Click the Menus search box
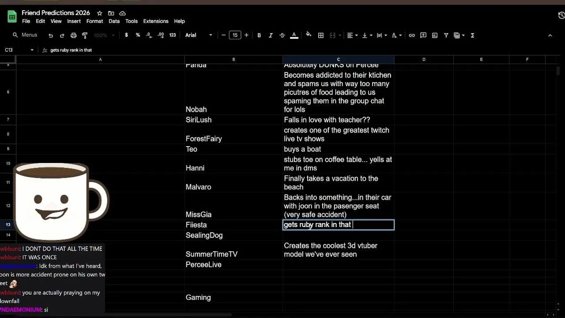The width and height of the screenshot is (565, 318). click(x=26, y=35)
